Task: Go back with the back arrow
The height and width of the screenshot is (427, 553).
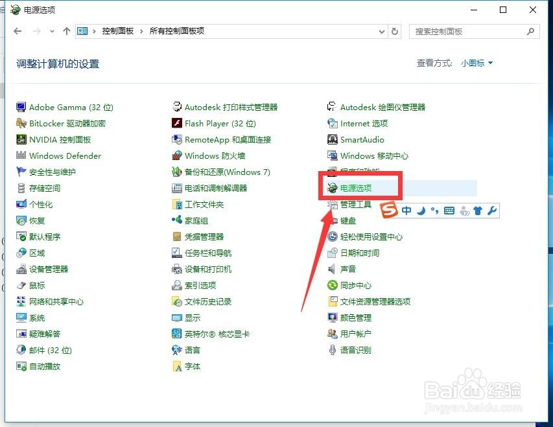Action: (18, 31)
